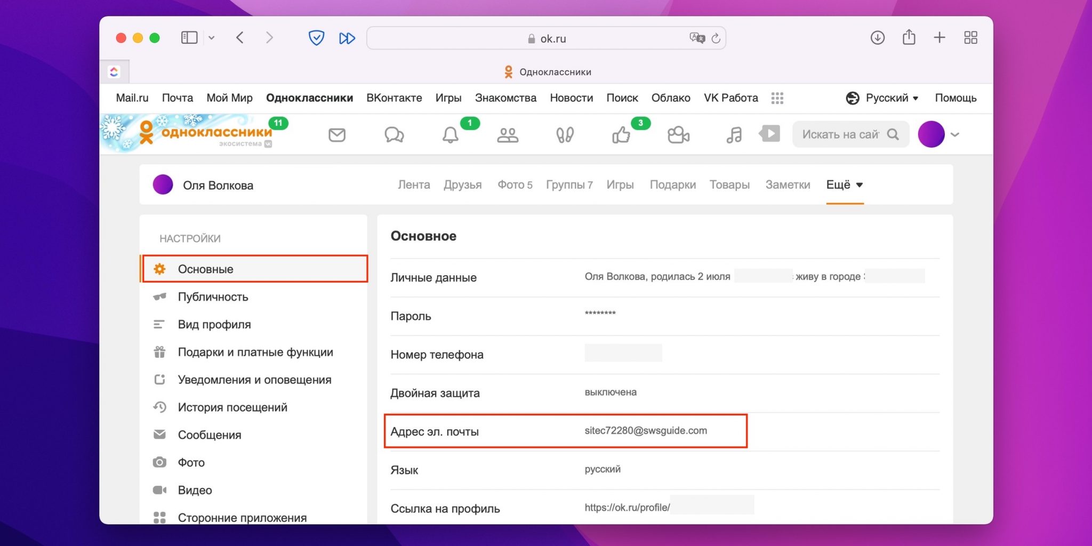Open the Русский language dropdown
The width and height of the screenshot is (1092, 546).
click(x=882, y=98)
